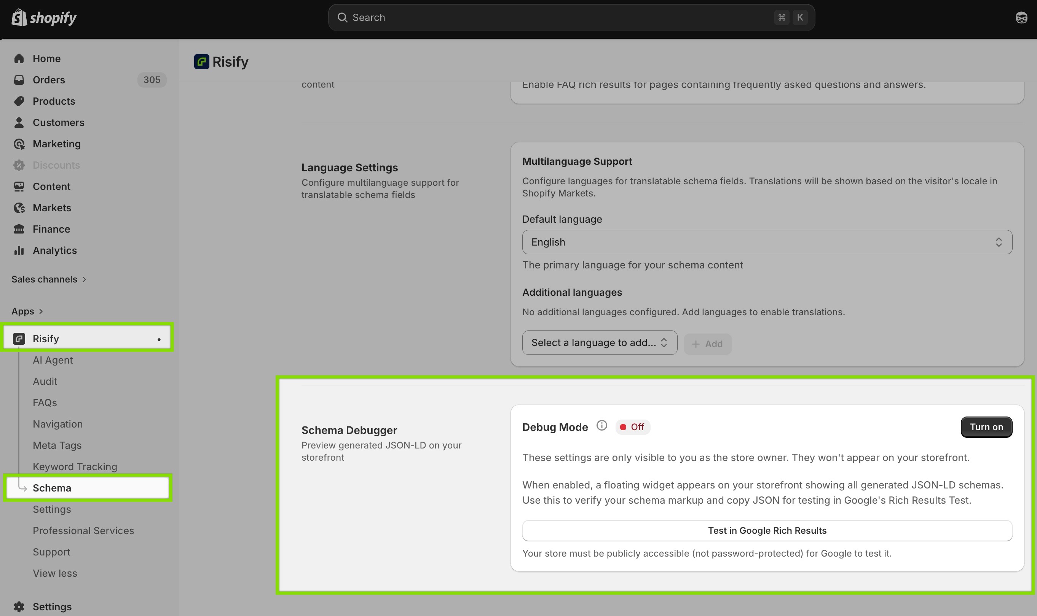Expand the Sales channels section
1037x616 pixels.
tap(49, 279)
